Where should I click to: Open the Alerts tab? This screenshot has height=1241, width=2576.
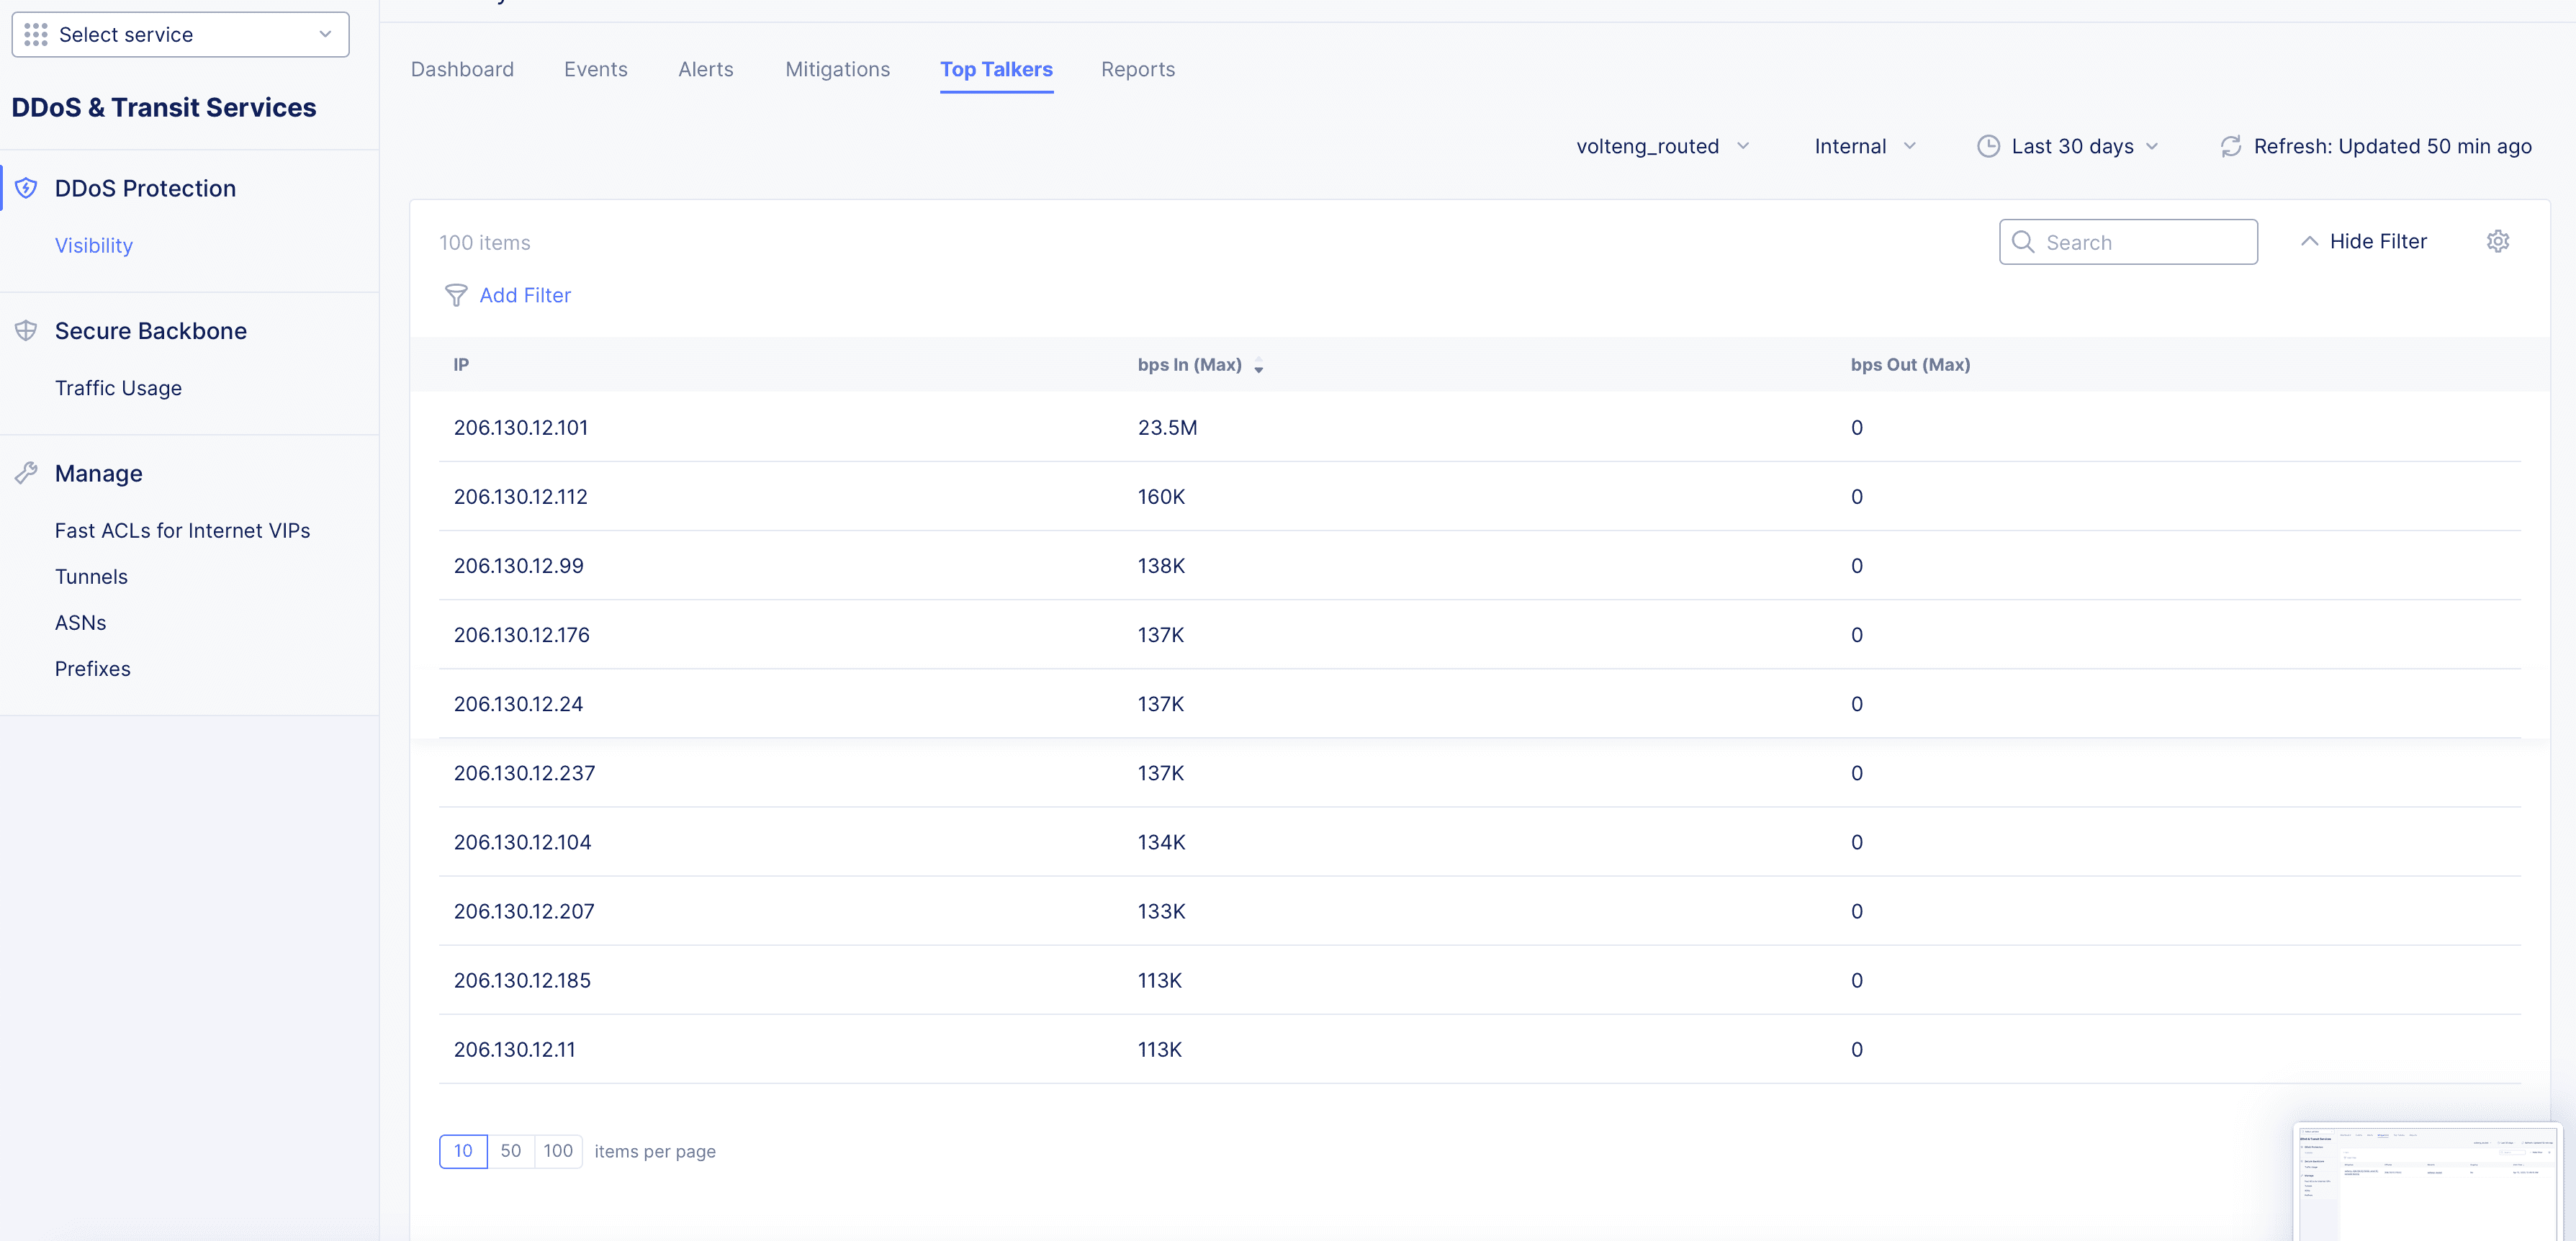pyautogui.click(x=706, y=69)
